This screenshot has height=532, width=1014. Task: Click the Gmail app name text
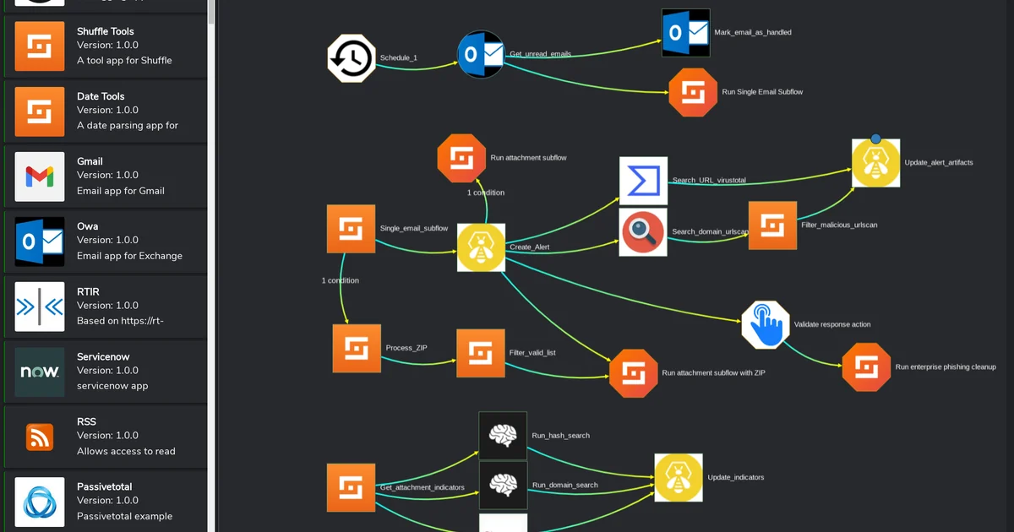(x=90, y=161)
